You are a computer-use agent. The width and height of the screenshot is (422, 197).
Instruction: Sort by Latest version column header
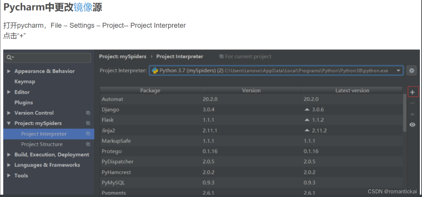[x=352, y=90]
